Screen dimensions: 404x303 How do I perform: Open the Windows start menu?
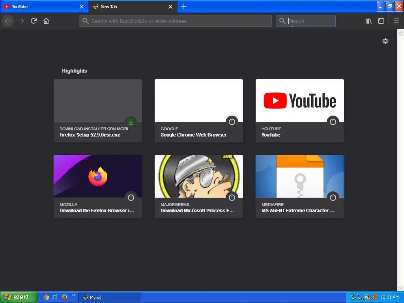tap(19, 297)
